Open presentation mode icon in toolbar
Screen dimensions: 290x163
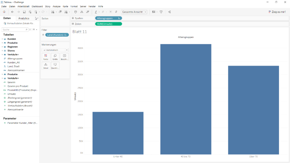click(161, 12)
